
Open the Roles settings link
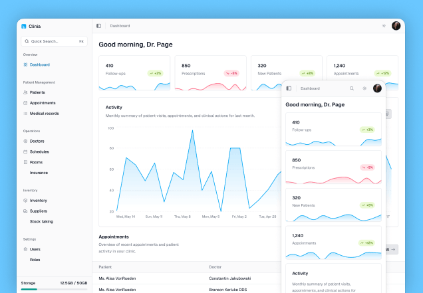(35, 260)
